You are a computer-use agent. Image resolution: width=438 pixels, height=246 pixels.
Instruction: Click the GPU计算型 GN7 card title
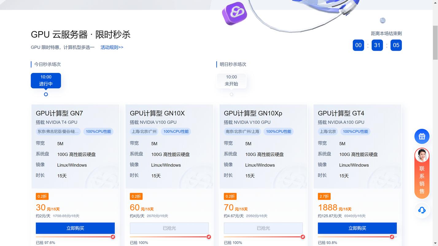click(60, 113)
